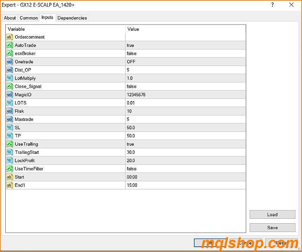Click the decimal icon next to LotMultiply
Image resolution: width=302 pixels, height=252 pixels.
(9, 78)
